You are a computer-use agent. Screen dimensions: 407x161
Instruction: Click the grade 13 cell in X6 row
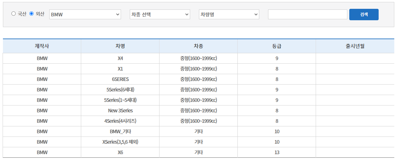coord(277,153)
